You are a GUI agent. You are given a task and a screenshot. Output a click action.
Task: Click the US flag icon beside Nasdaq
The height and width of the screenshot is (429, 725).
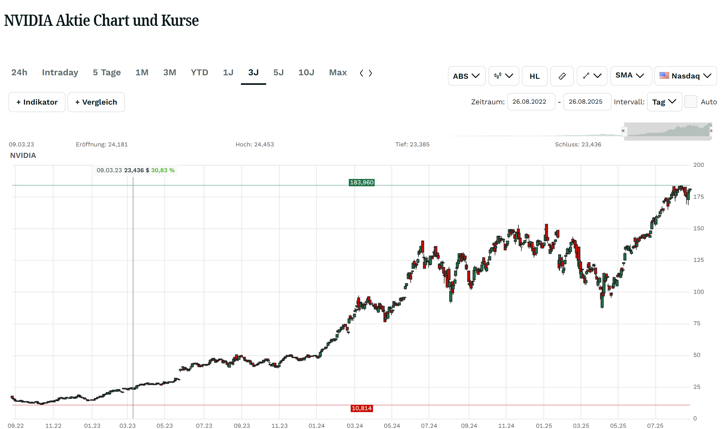click(664, 76)
